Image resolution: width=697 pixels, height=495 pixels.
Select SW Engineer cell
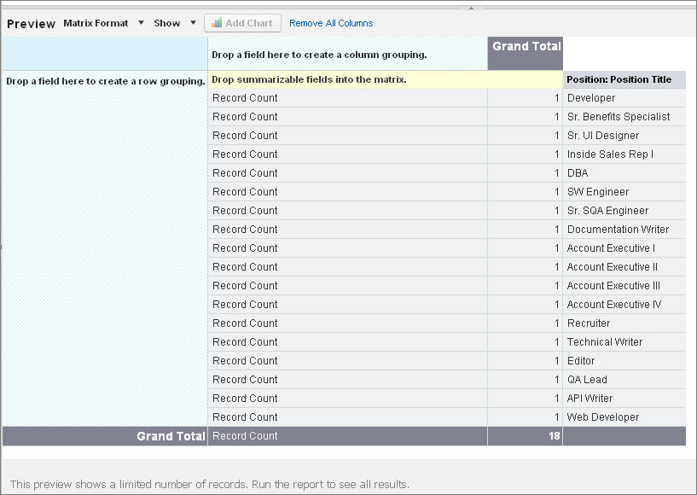pyautogui.click(x=624, y=192)
